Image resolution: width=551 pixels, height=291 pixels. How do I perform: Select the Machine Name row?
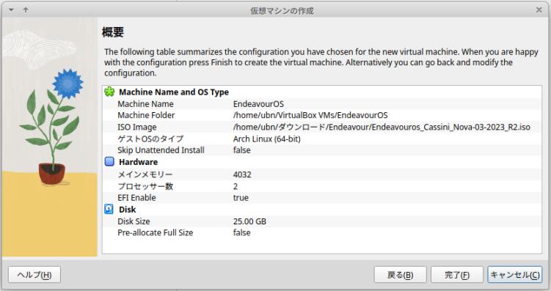pyautogui.click(x=322, y=104)
